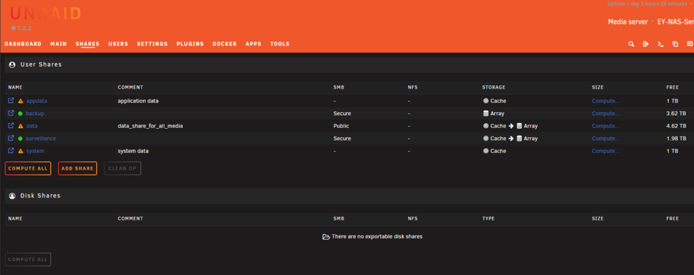
Task: Click the green status dot beside surveillance
Action: [x=20, y=139]
